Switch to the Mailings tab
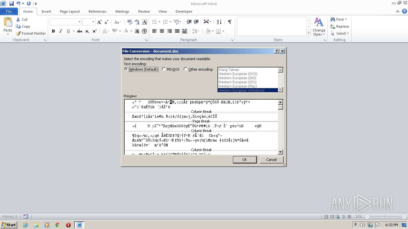The height and width of the screenshot is (229, 408). pyautogui.click(x=122, y=11)
